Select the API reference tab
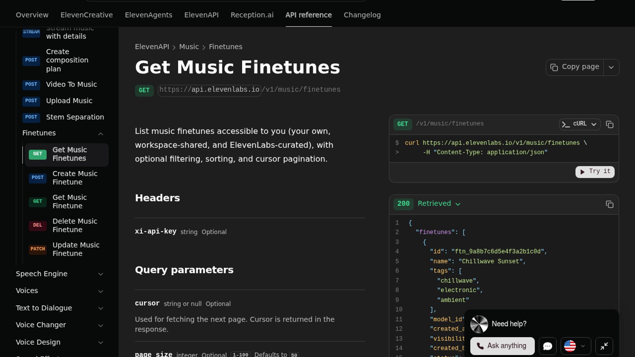The width and height of the screenshot is (635, 357). 309,15
